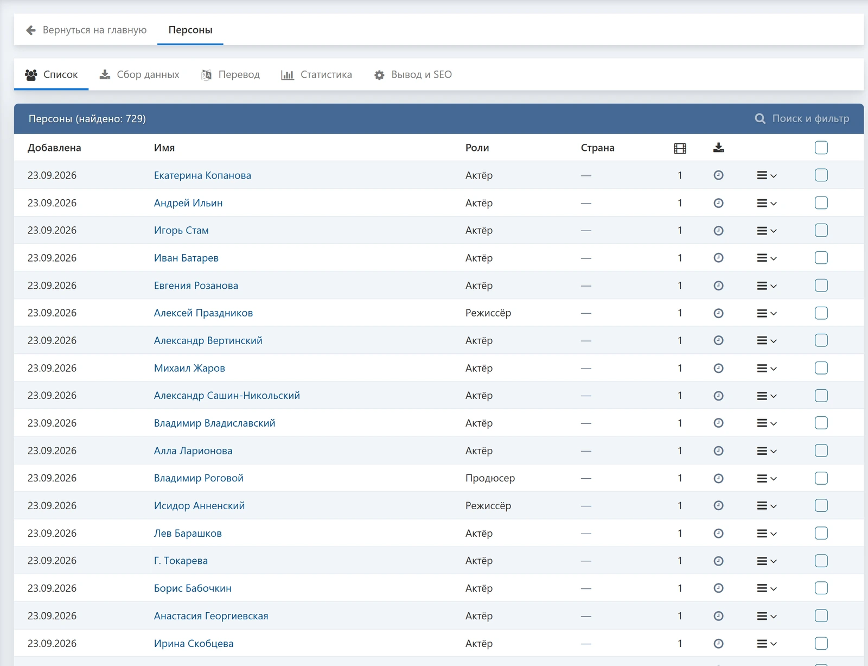Viewport: 868px width, 666px height.
Task: Open the Перевод tab
Action: click(x=231, y=74)
